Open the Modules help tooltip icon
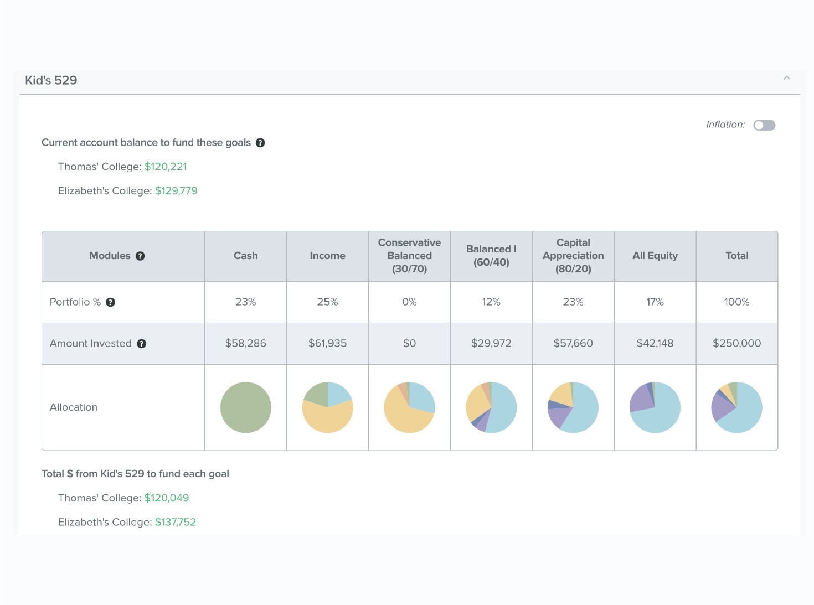The image size is (814, 605). pos(140,256)
